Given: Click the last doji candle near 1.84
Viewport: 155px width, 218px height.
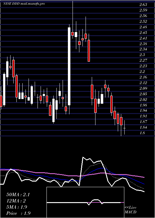Looking at the screenshot, I should (x=124, y=128).
